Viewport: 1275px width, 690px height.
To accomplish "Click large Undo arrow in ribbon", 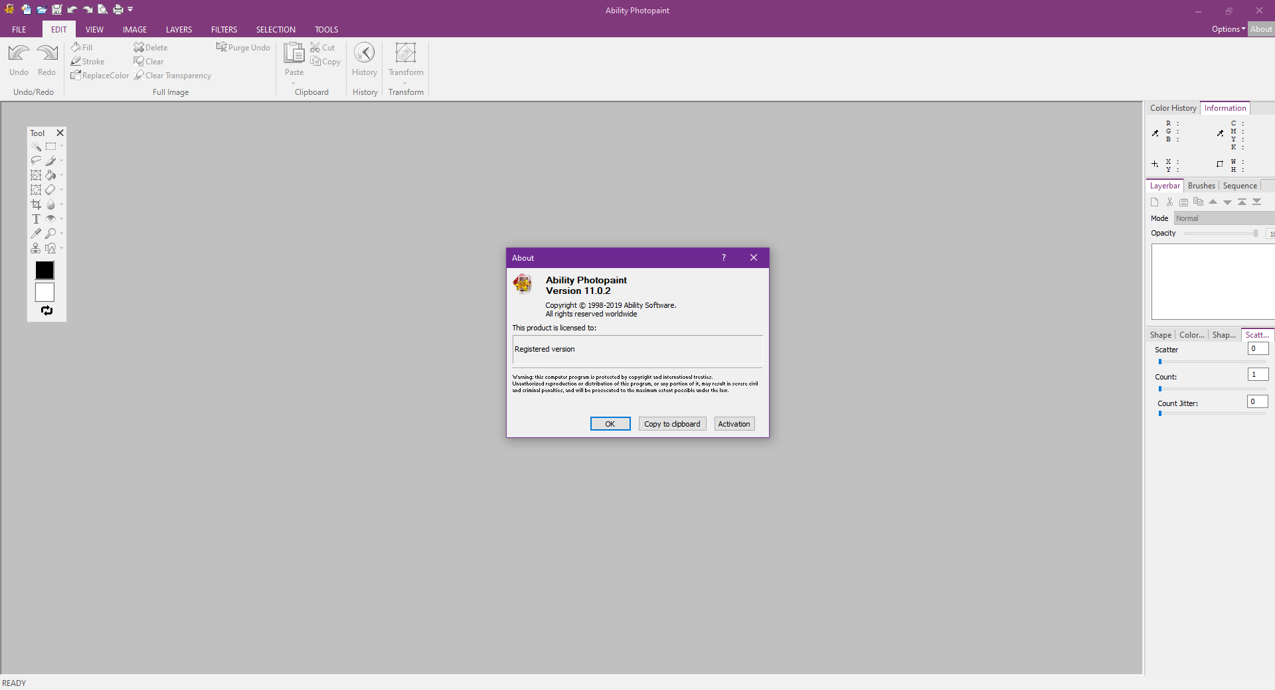I will click(x=19, y=53).
